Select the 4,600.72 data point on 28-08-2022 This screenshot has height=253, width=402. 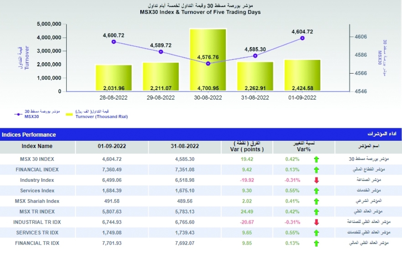(114, 42)
